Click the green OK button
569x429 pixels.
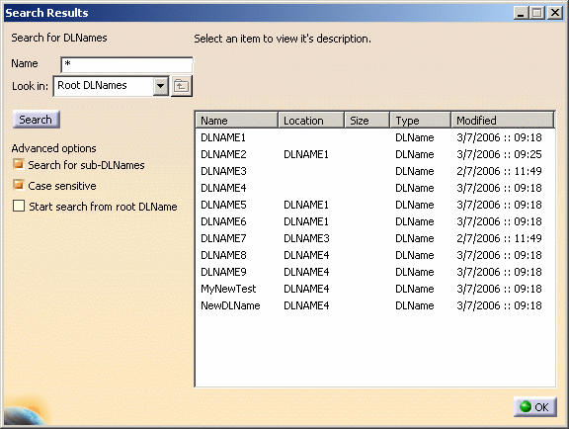(534, 407)
